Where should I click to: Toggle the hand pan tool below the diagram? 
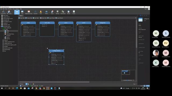pos(28,84)
